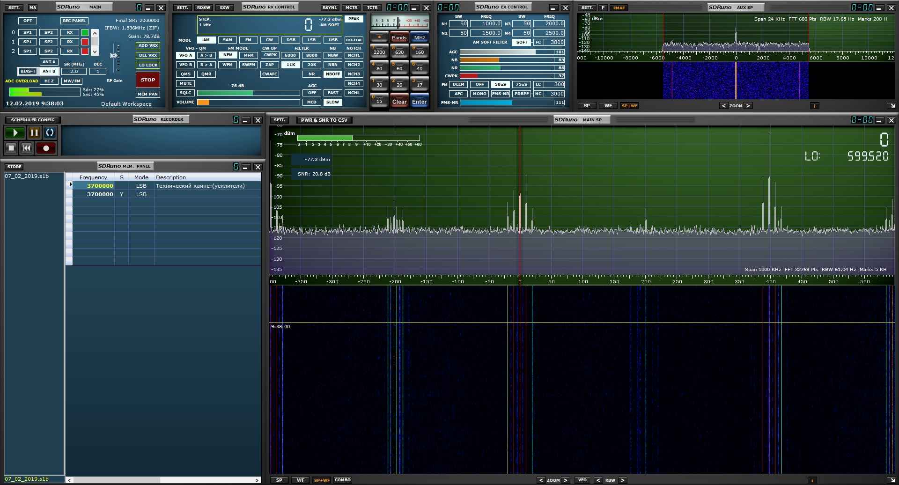Select the 30 band key
This screenshot has width=899, height=485.
379,84
